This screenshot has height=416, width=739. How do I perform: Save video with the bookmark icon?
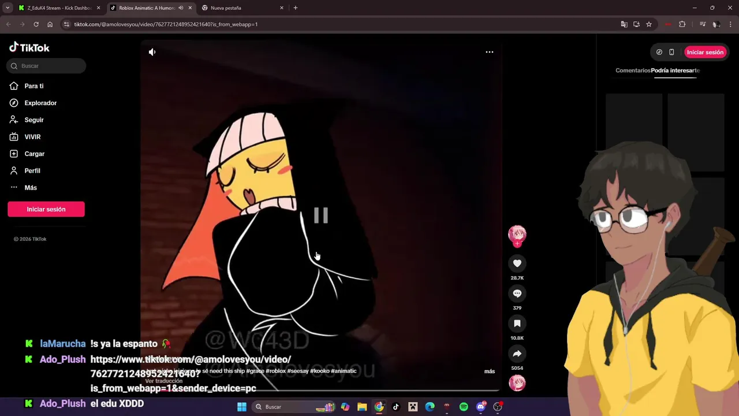(x=517, y=324)
